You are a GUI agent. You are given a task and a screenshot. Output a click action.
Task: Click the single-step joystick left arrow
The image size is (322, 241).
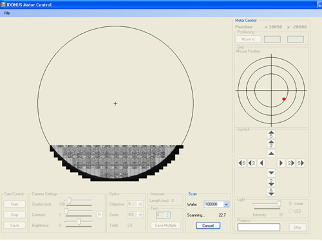pyautogui.click(x=261, y=163)
